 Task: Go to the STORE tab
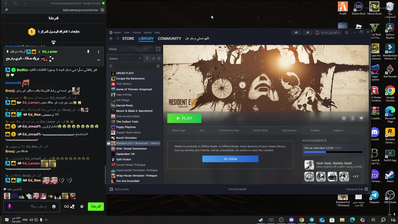pos(128,38)
